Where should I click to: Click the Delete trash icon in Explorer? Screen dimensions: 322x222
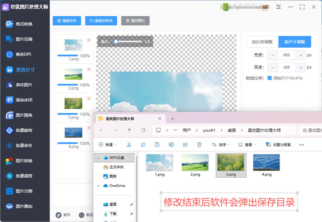tap(199, 145)
